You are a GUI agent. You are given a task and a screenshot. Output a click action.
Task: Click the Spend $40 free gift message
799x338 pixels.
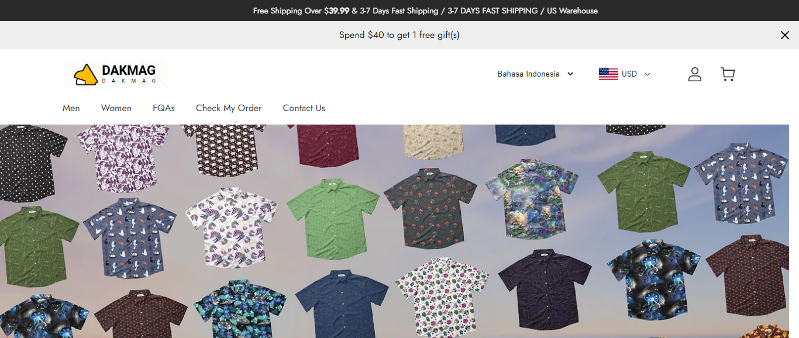click(x=399, y=35)
